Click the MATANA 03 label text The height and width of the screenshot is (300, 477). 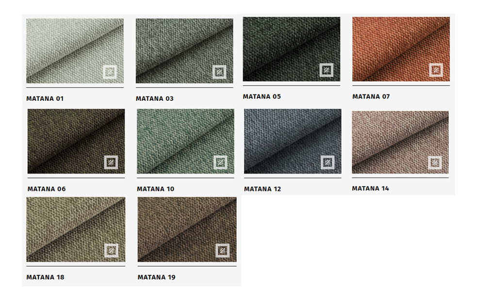154,98
